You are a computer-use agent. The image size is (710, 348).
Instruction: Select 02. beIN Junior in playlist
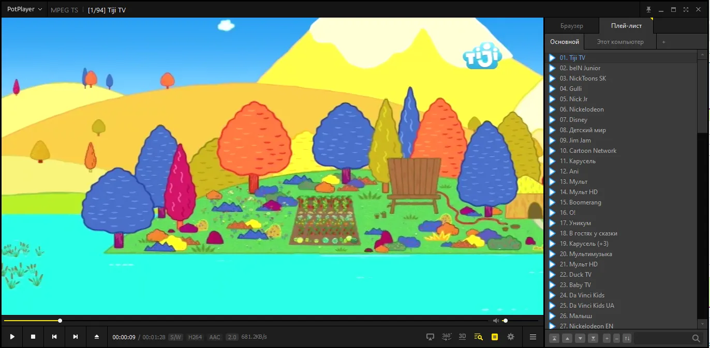(623, 68)
